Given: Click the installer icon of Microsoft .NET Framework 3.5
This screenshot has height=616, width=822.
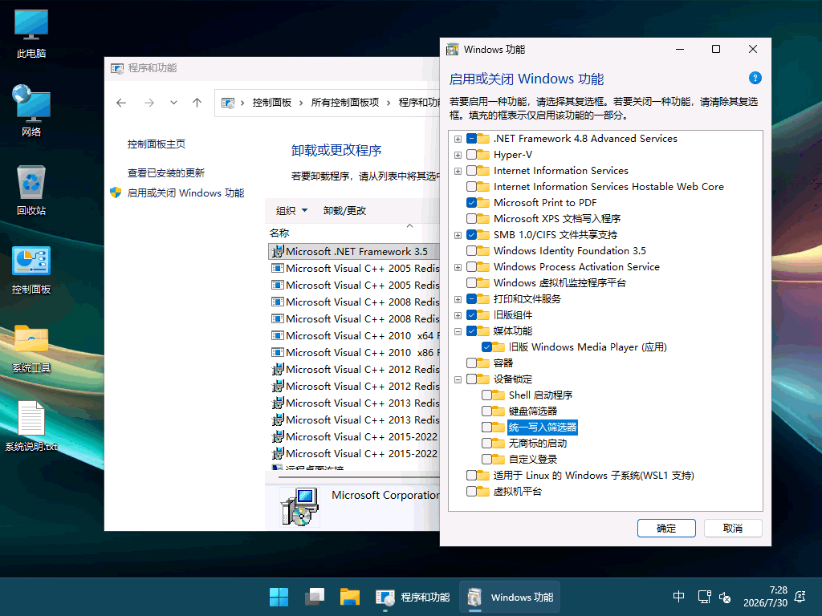Looking at the screenshot, I should 277,251.
